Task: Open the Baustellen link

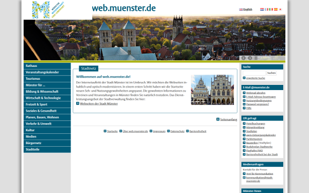Action: click(x=252, y=143)
